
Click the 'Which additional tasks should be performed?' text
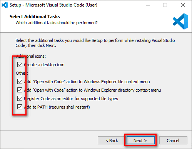click(57, 23)
